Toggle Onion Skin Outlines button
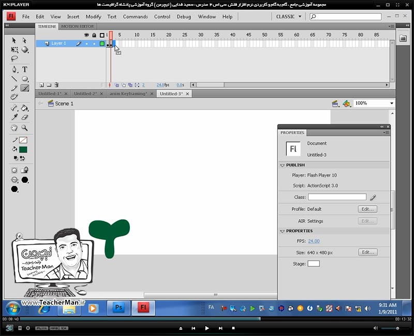 click(123, 85)
